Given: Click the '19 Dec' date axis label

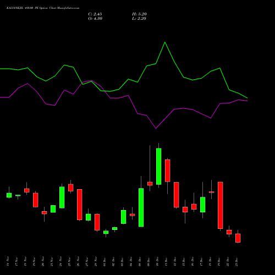Looking at the screenshot, I should pyautogui.click(x=219, y=261).
